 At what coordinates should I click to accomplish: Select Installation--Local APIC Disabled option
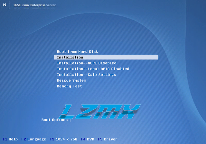93,69
